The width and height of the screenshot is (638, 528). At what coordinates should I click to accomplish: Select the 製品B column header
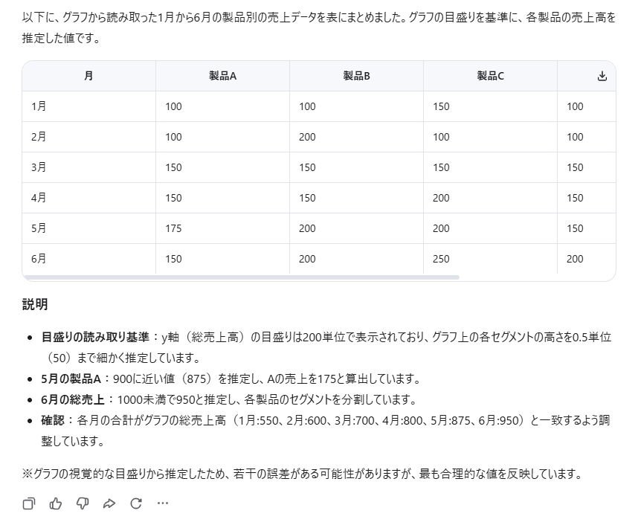pyautogui.click(x=356, y=76)
